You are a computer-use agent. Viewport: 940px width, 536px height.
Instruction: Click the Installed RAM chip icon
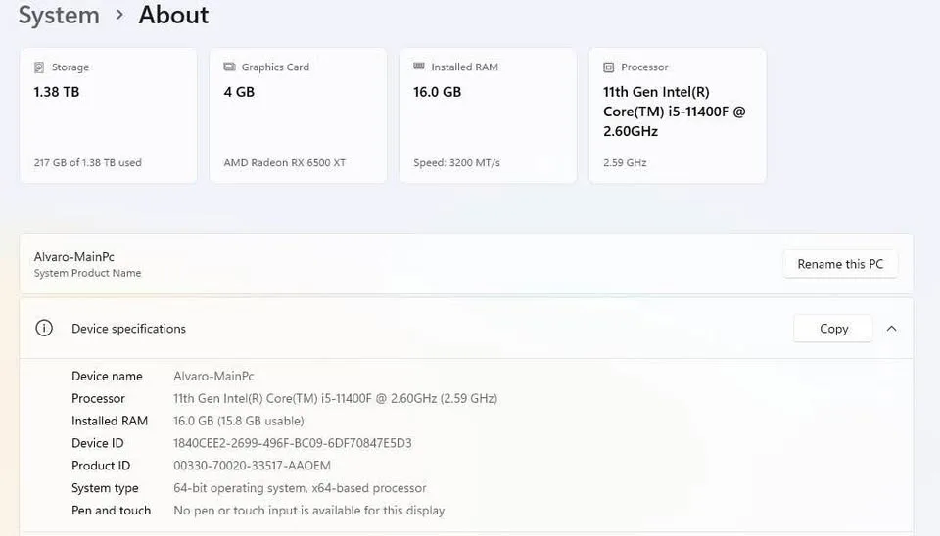coord(419,67)
